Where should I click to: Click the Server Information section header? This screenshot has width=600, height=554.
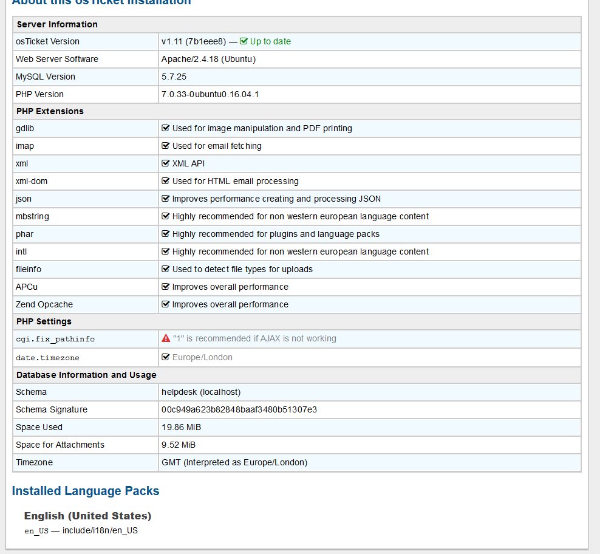click(57, 24)
